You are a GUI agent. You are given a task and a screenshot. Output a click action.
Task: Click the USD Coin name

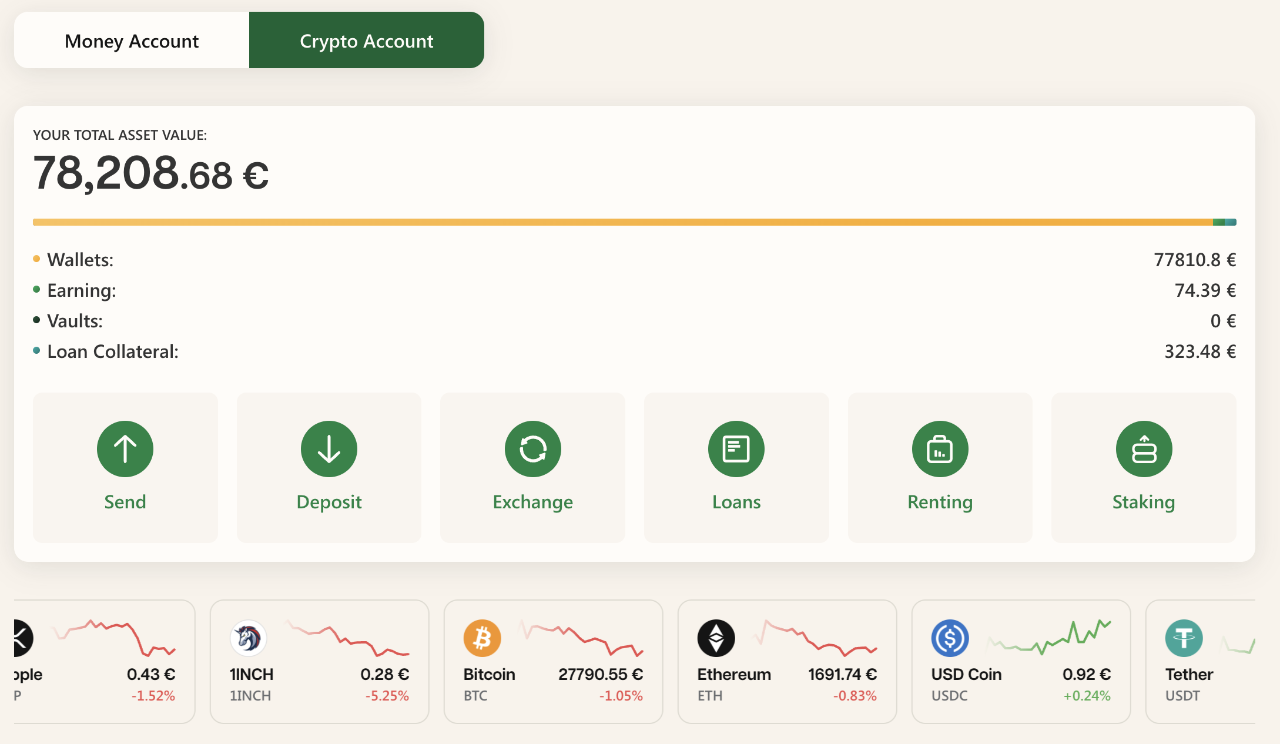point(966,674)
